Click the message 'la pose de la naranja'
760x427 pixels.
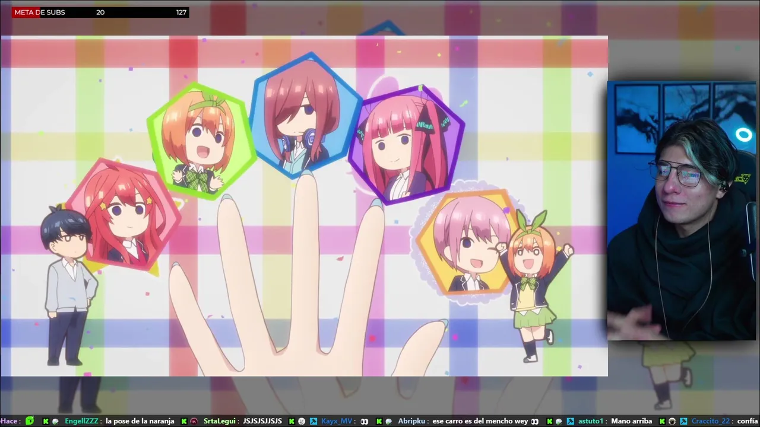tap(140, 421)
